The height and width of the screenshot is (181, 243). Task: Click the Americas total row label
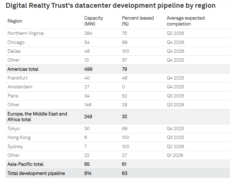(x=23, y=69)
